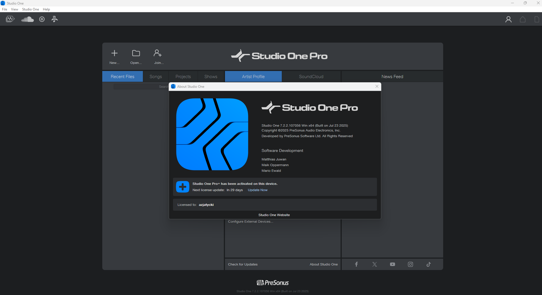The width and height of the screenshot is (542, 295).
Task: Click the name 'Matthias Juwan'
Action: pyautogui.click(x=274, y=159)
